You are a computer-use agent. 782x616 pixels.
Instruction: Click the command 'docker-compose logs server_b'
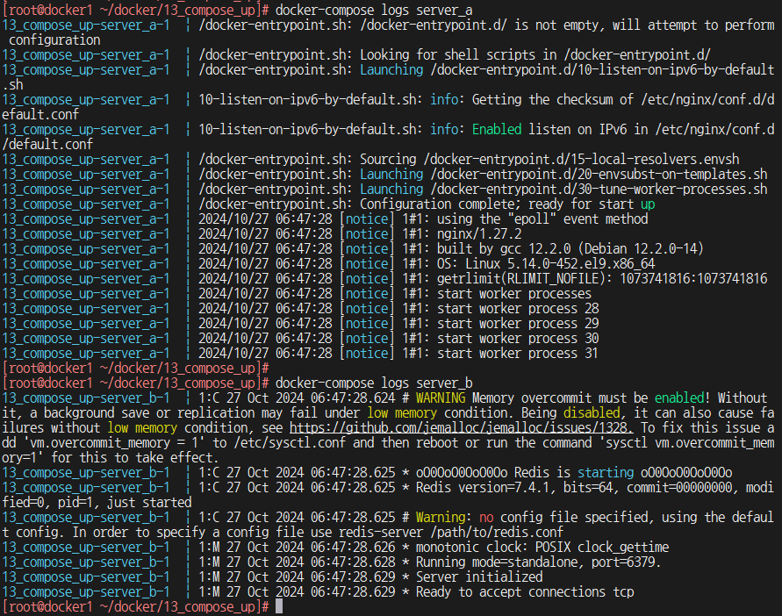coord(374,383)
